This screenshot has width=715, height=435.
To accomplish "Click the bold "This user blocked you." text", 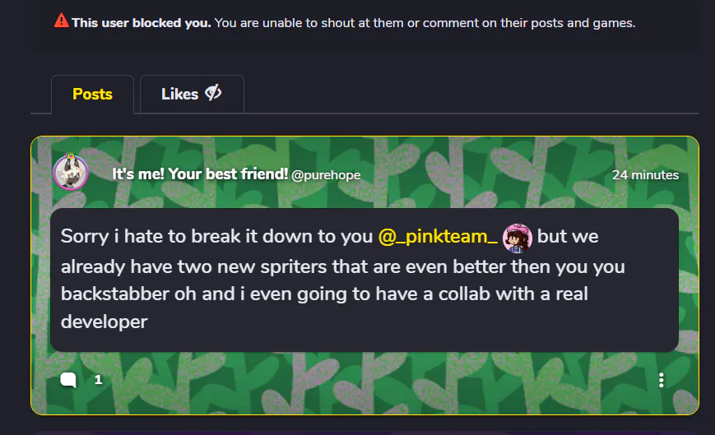I will pos(142,23).
